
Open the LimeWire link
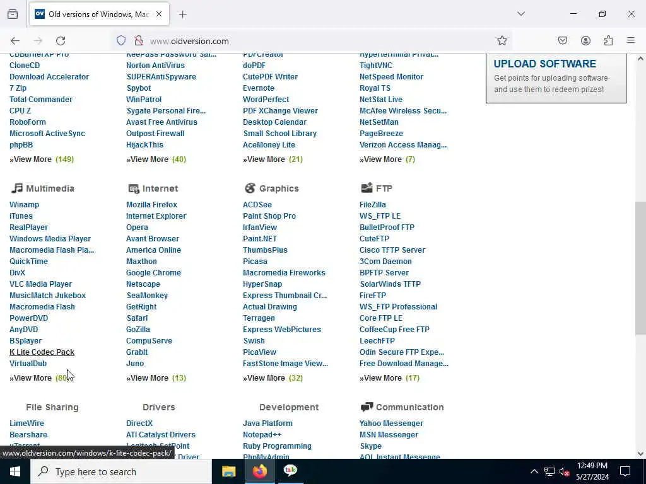click(x=26, y=423)
